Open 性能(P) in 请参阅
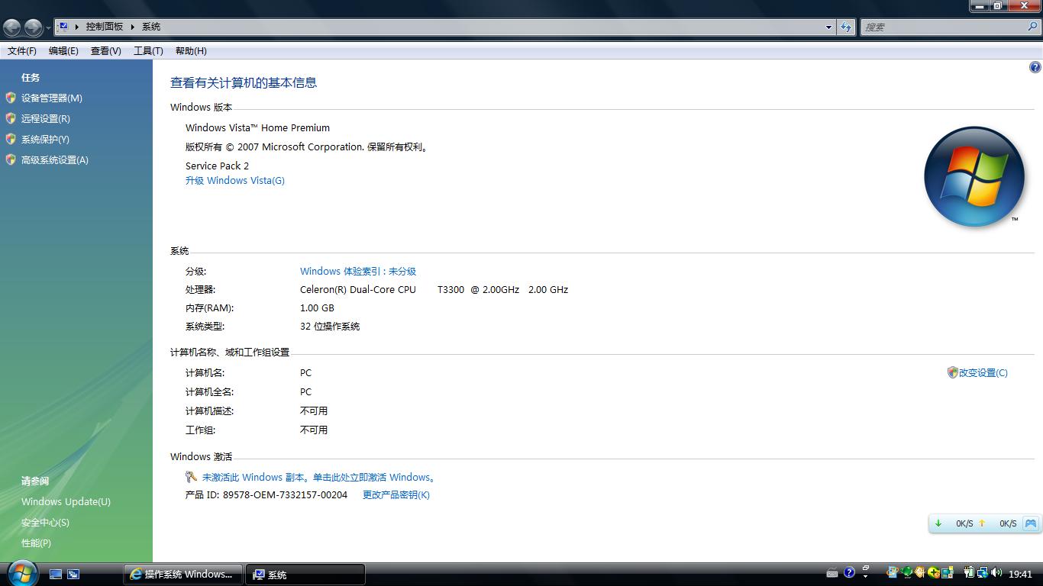This screenshot has height=586, width=1043. (x=36, y=543)
